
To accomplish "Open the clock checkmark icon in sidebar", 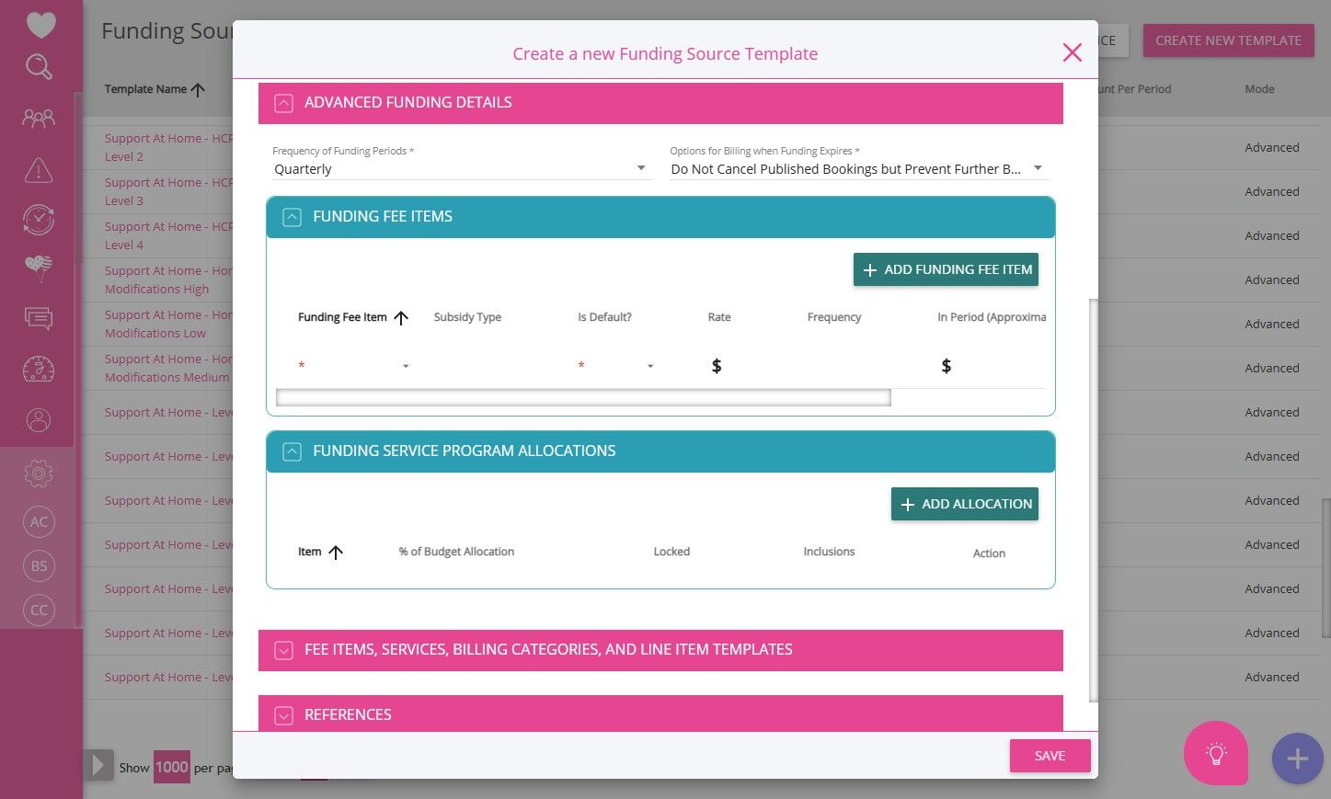I will pyautogui.click(x=39, y=220).
